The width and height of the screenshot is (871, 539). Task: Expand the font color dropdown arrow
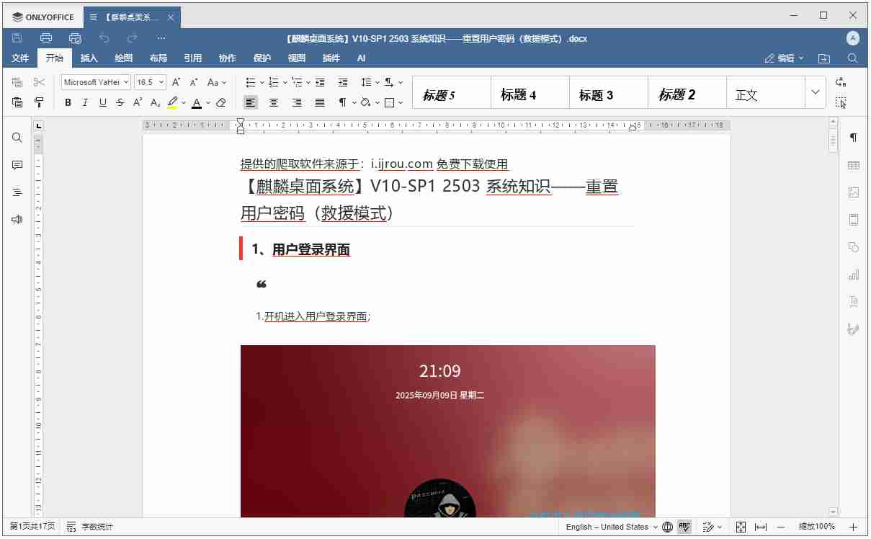click(x=207, y=102)
